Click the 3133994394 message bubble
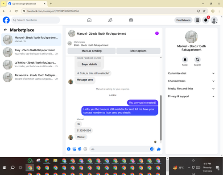 [84, 130]
